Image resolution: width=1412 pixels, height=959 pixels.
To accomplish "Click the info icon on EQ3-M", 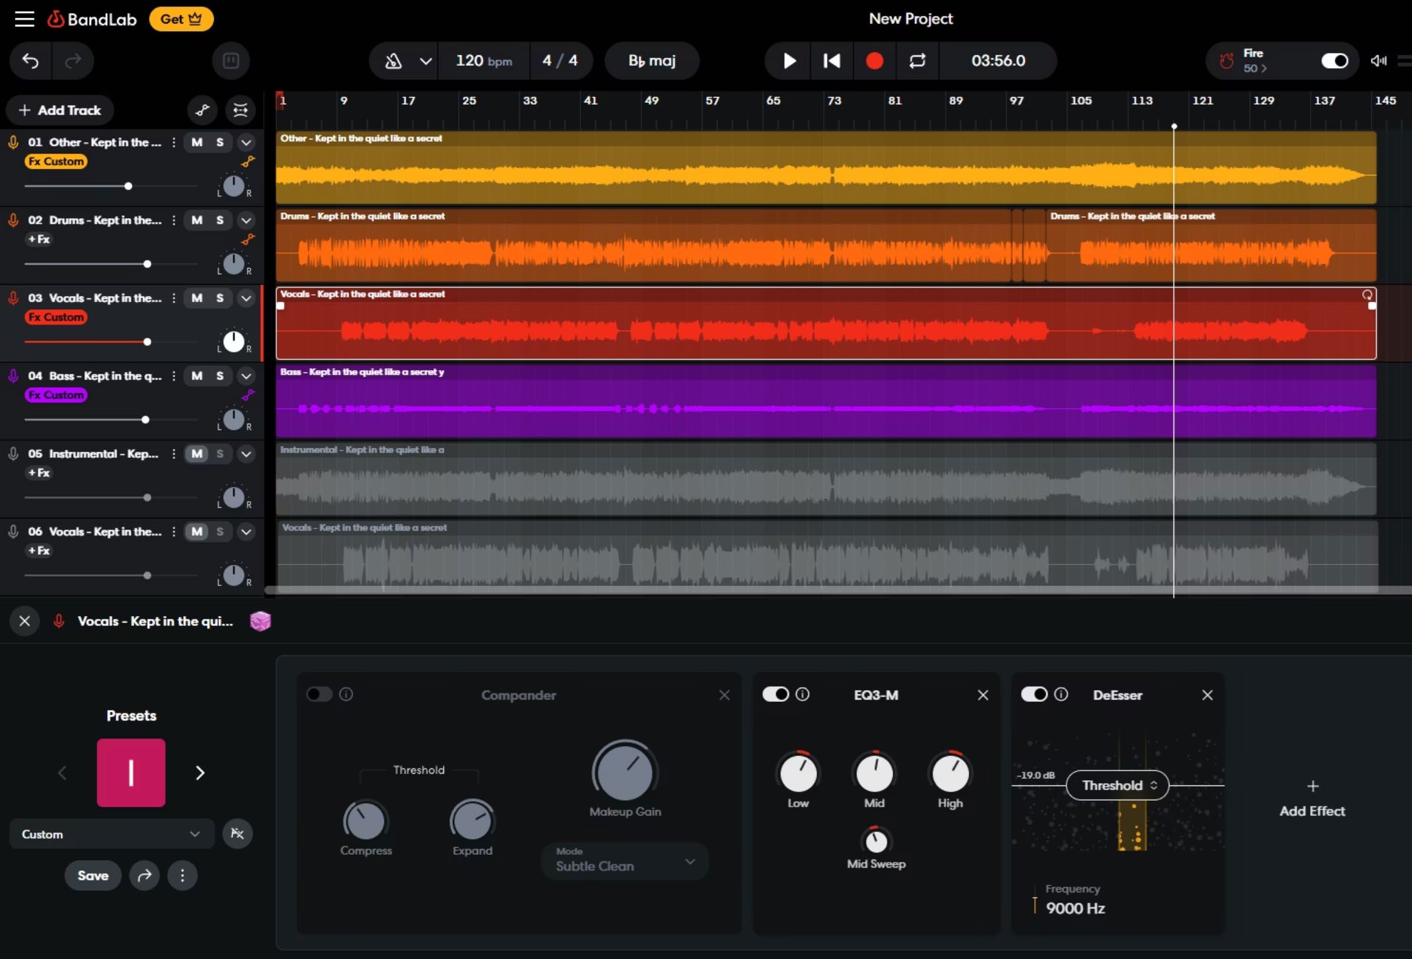I will pos(802,694).
